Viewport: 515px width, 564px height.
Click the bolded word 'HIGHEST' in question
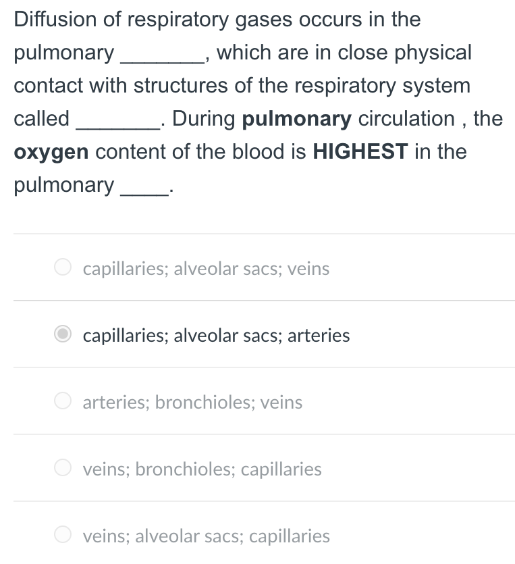(x=362, y=151)
